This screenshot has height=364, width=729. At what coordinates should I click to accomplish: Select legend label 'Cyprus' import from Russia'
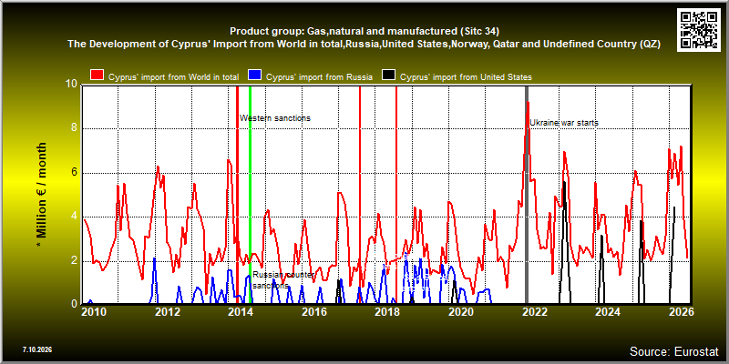pyautogui.click(x=320, y=77)
